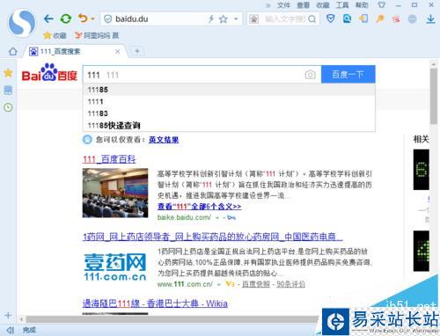
Task: Bookmark page with the star icon
Action: 224,19
